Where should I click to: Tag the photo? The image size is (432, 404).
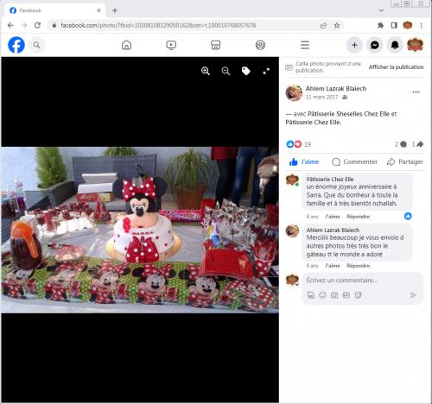pyautogui.click(x=246, y=71)
